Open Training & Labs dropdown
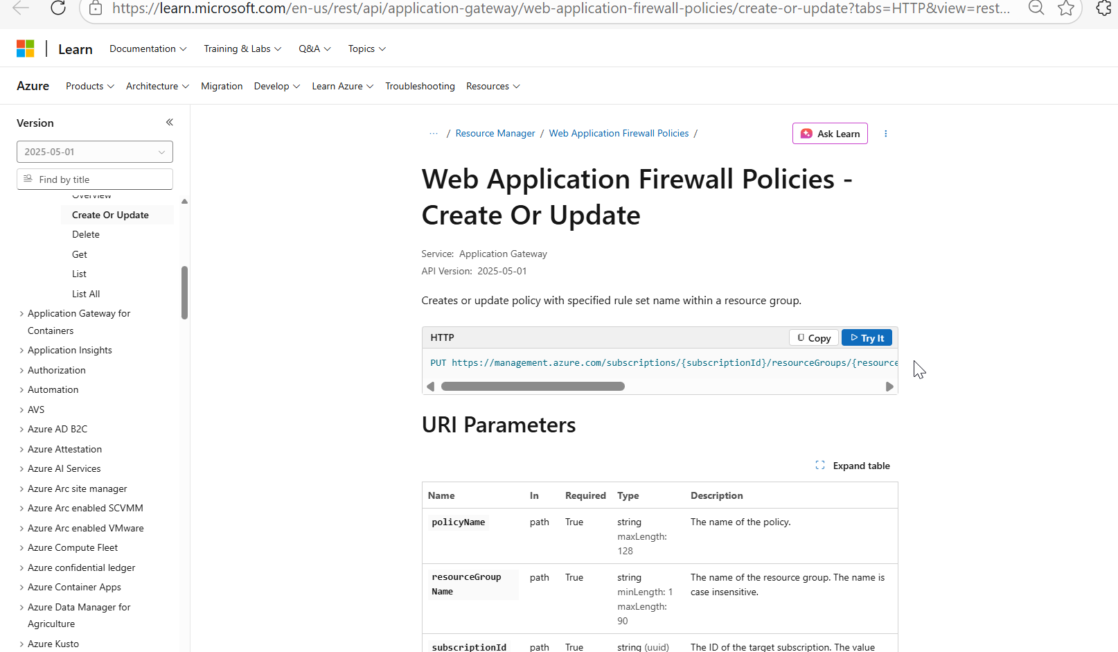Screen dimensions: 1118x652 [x=242, y=49]
